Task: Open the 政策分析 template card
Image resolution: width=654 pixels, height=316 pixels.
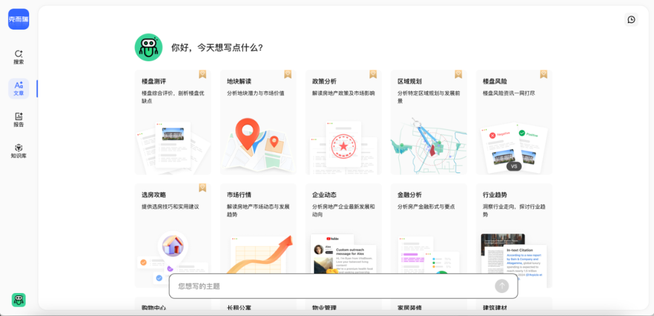Action: [x=343, y=122]
